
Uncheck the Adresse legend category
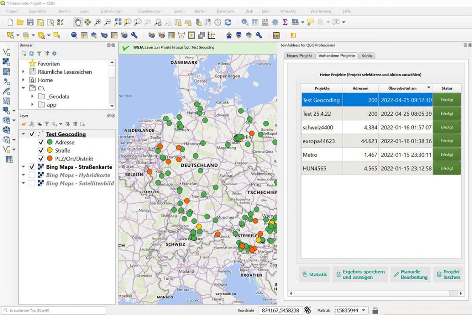pyautogui.click(x=41, y=142)
